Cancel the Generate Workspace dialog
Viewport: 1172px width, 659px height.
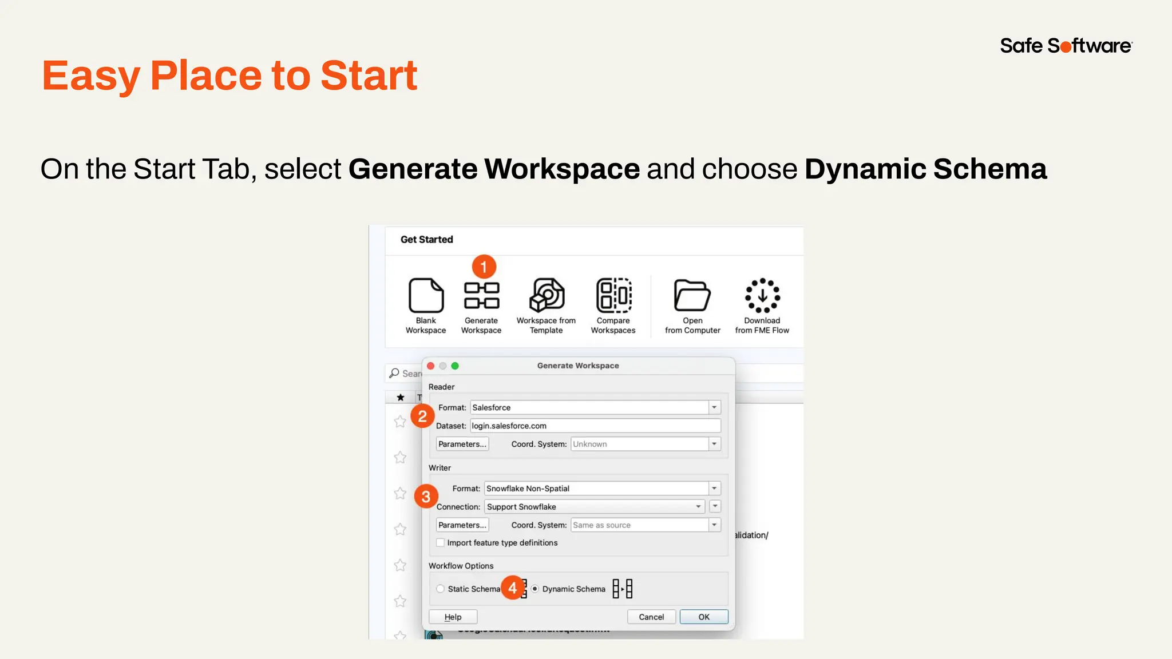[651, 617]
